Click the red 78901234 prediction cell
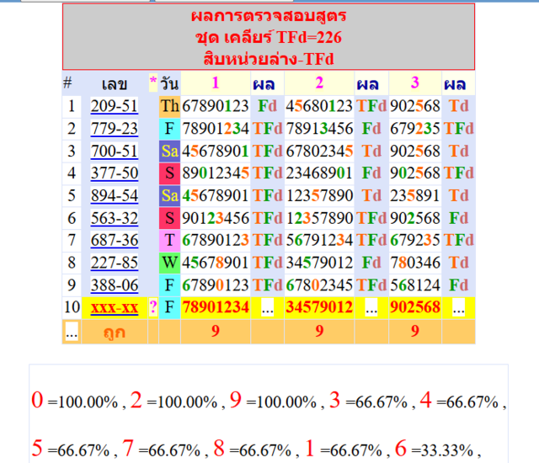The width and height of the screenshot is (539, 463). 216,307
